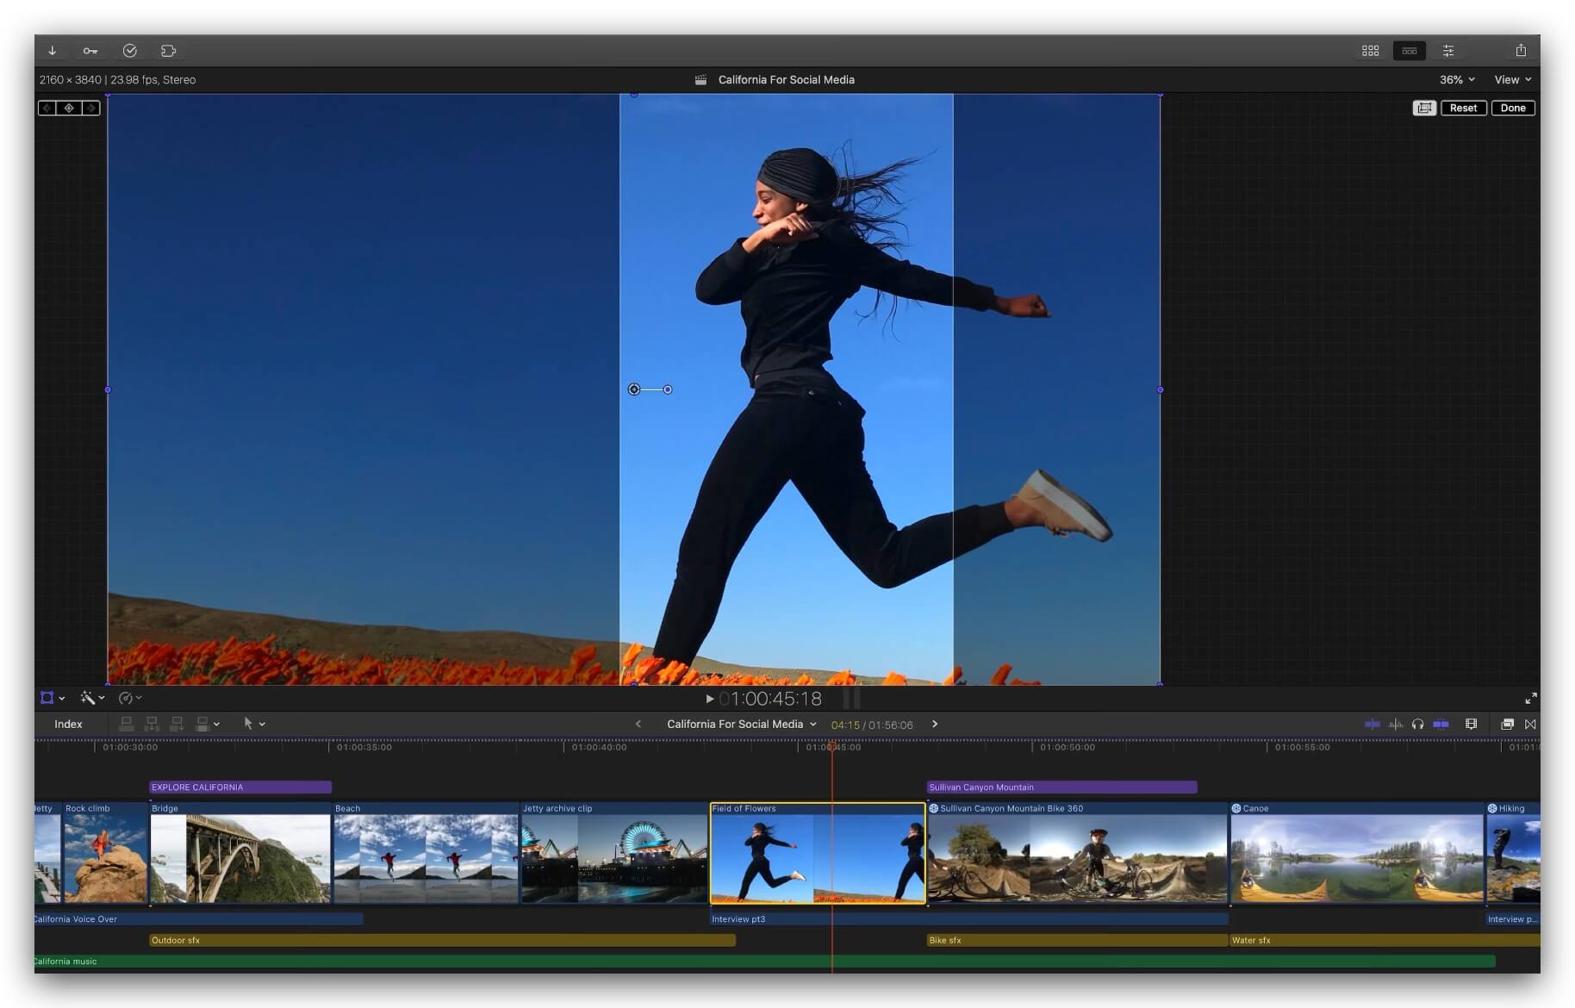Open clip appearance filmstrip options
Viewport: 1575px width, 1008px height.
[x=1471, y=724]
